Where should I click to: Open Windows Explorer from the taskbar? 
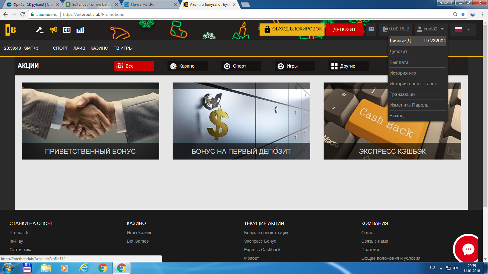click(46, 268)
